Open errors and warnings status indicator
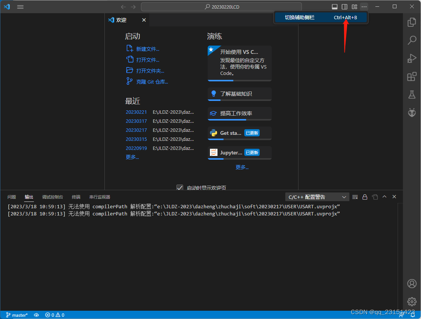This screenshot has height=319, width=421. click(55, 315)
